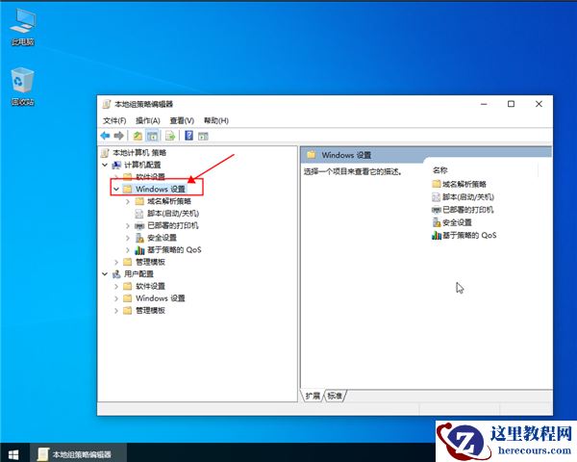The height and width of the screenshot is (462, 577).
Task: Select 用户配置 in the tree
Action: [x=138, y=274]
